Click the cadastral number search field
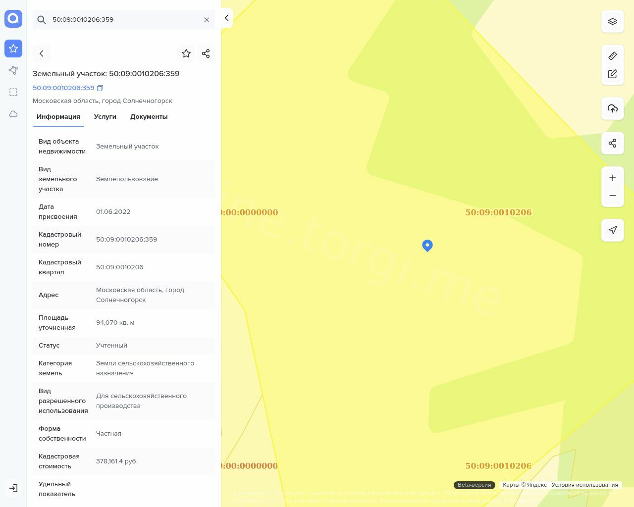This screenshot has width=634, height=507. coord(124,20)
